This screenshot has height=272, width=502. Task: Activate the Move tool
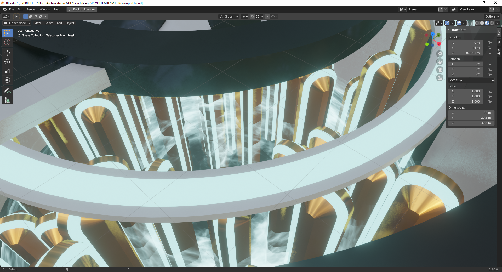coord(7,53)
